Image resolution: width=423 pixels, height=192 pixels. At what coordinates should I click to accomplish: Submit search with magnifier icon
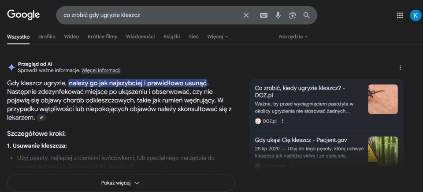[x=307, y=15]
